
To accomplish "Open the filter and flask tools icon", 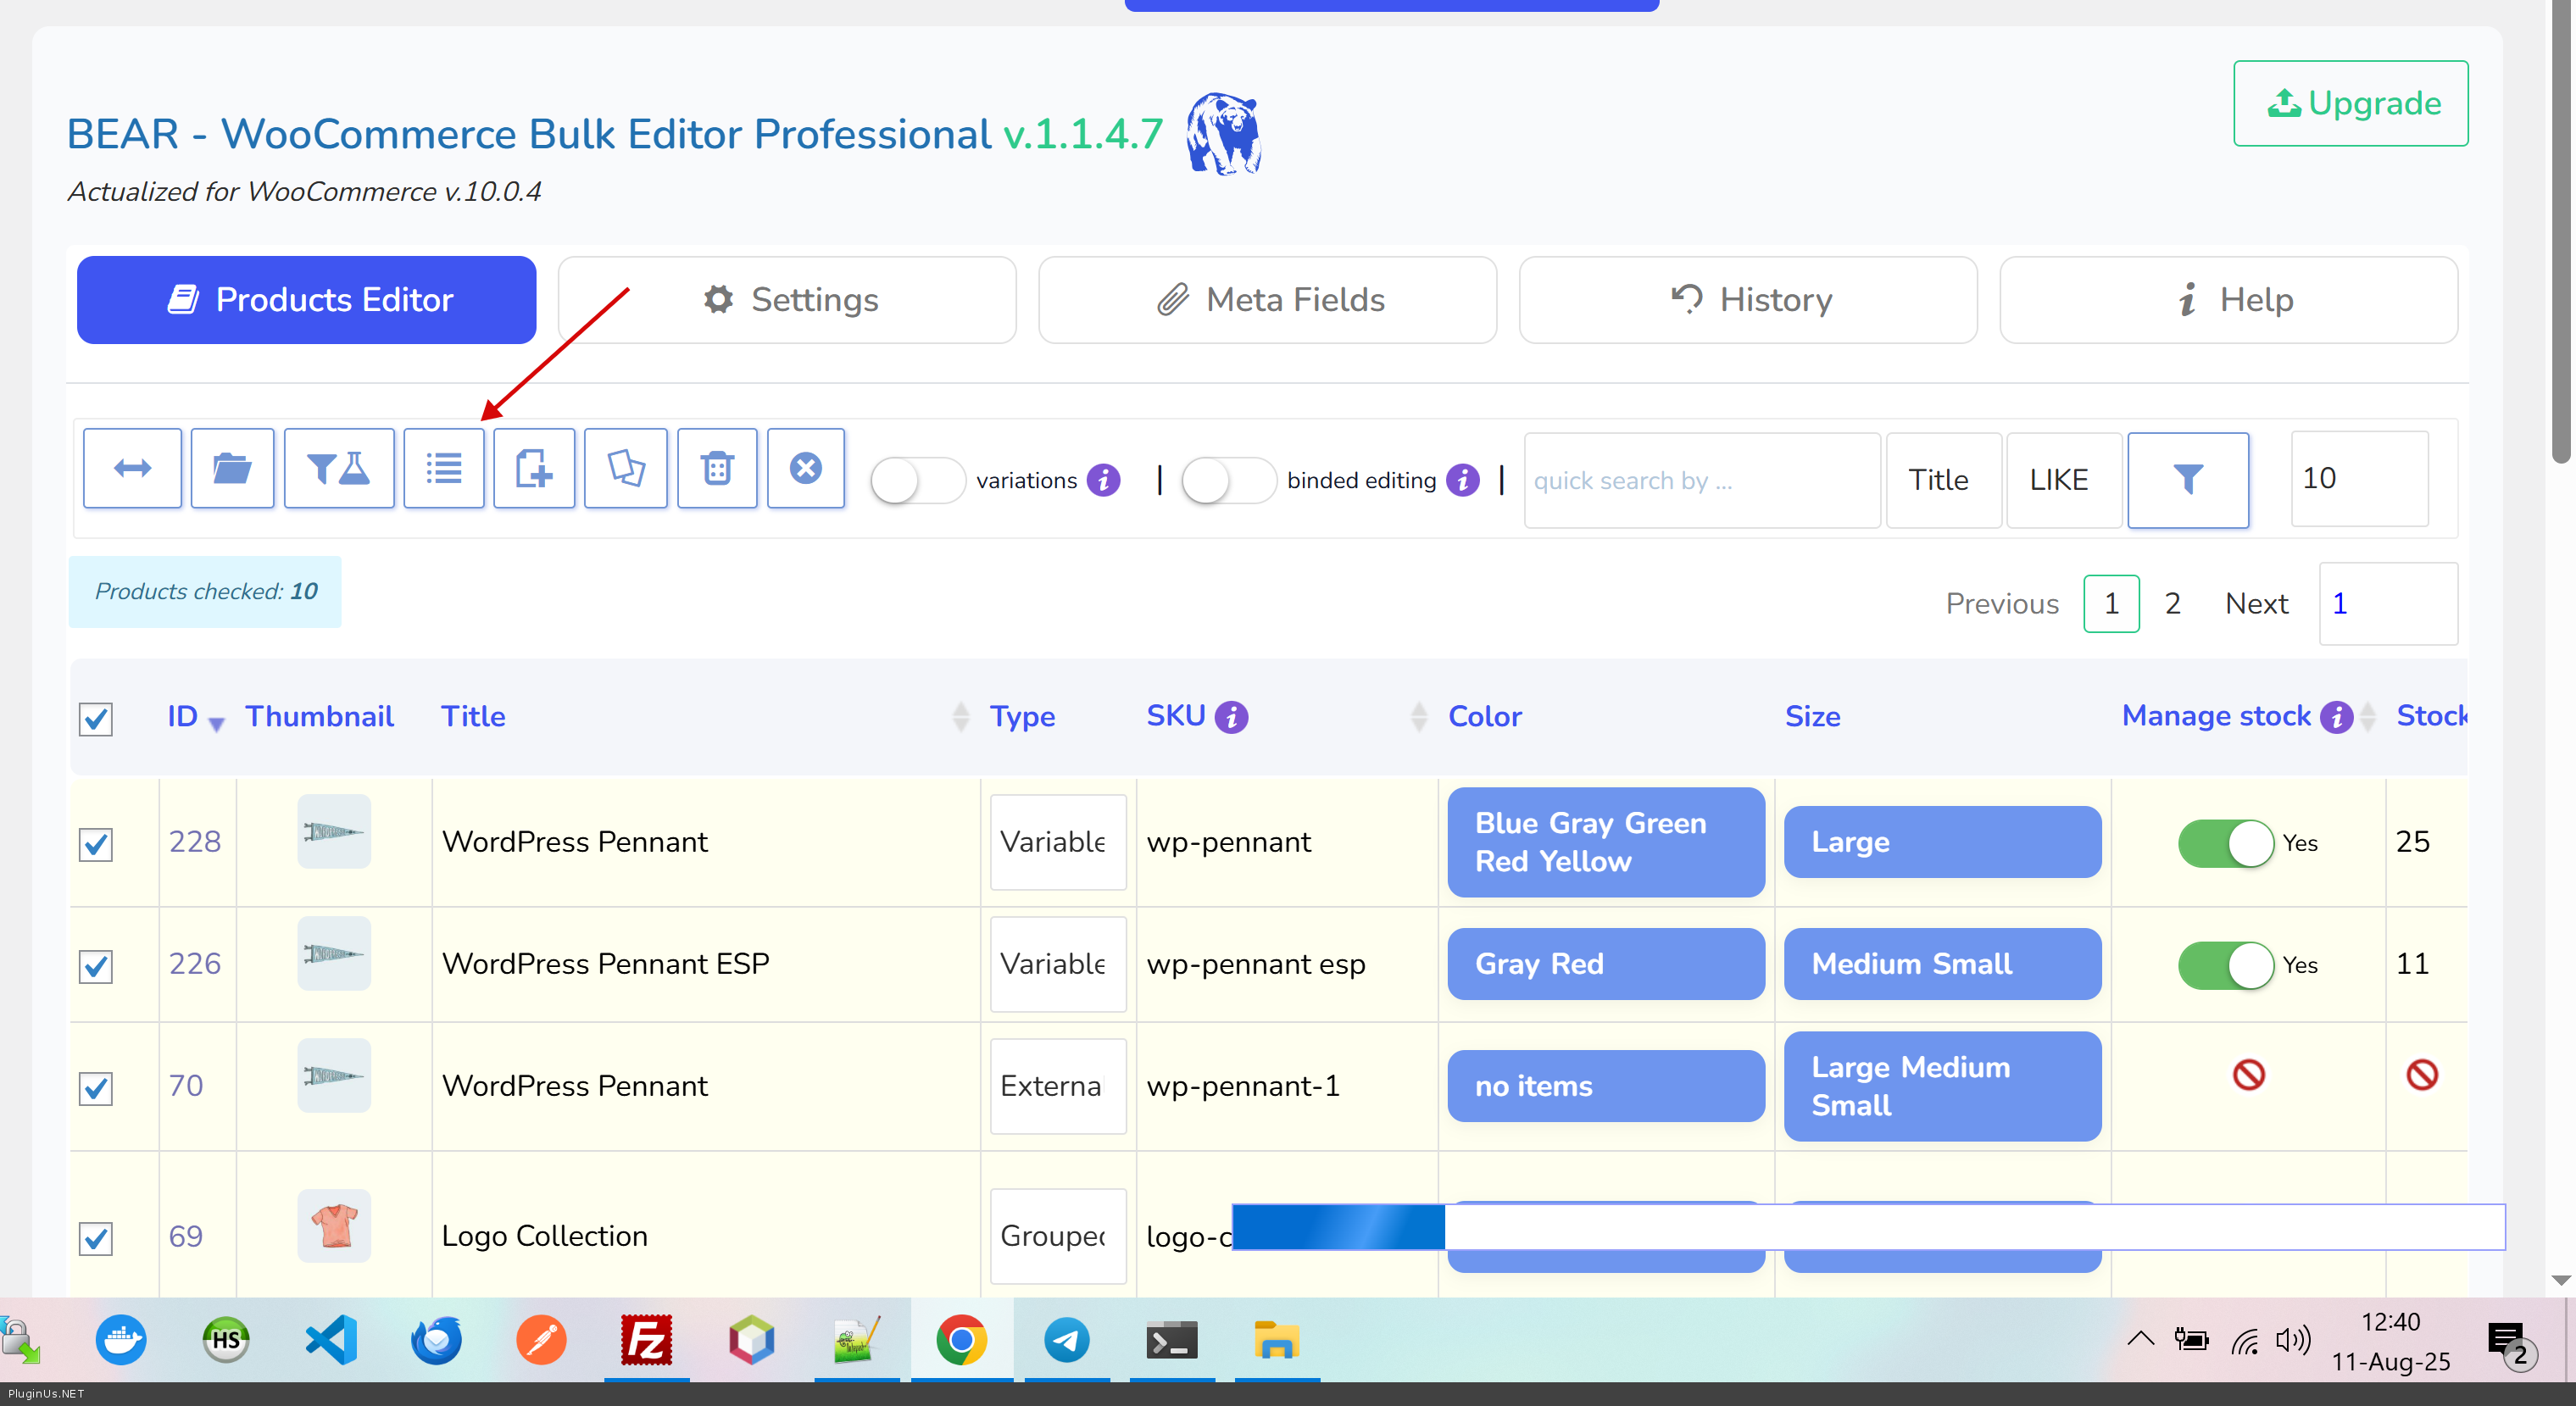I will [339, 468].
